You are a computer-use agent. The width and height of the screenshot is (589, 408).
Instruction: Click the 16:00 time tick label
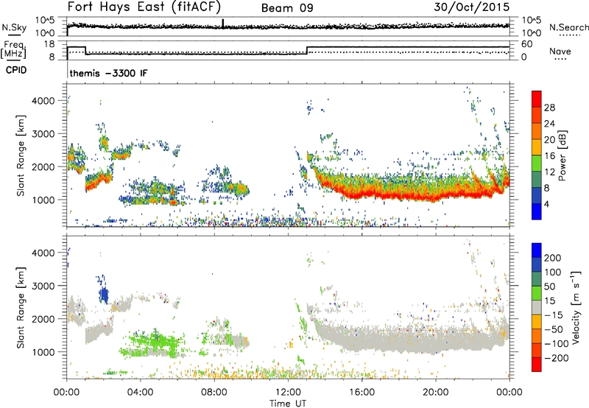(x=361, y=393)
